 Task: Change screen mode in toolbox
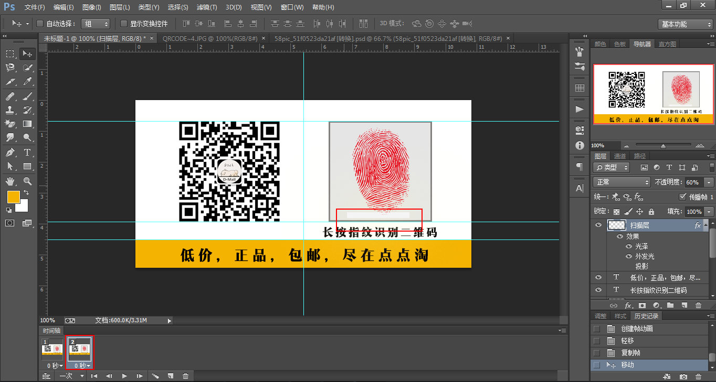click(27, 223)
